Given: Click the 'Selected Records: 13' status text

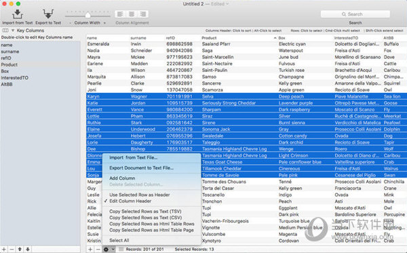Looking at the screenshot, I should tap(195, 250).
